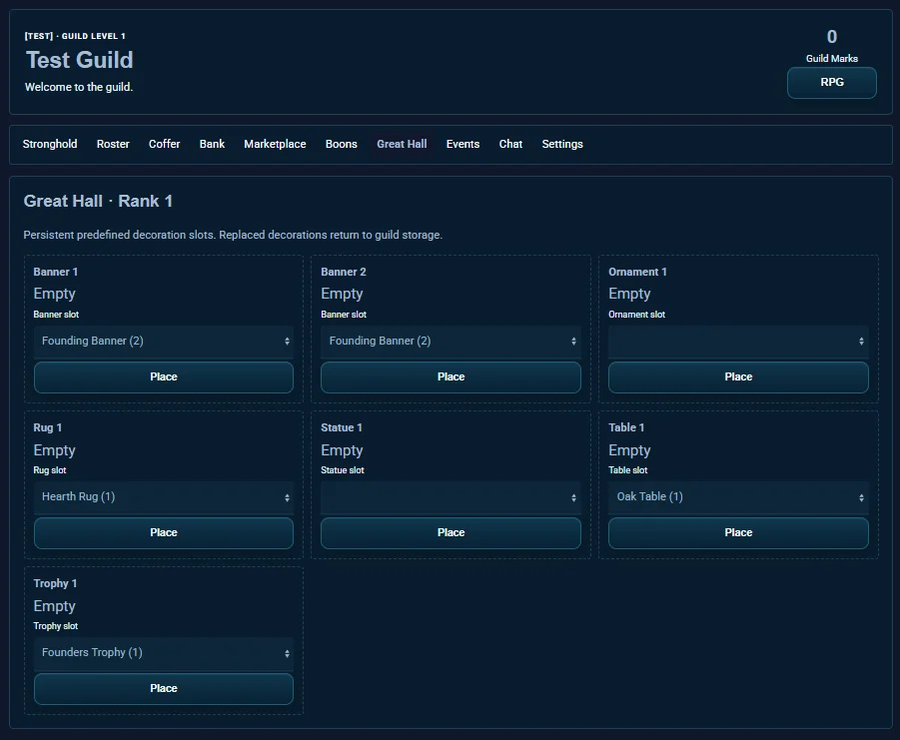Click Place under Statue 1
This screenshot has height=740, width=900.
click(x=450, y=533)
